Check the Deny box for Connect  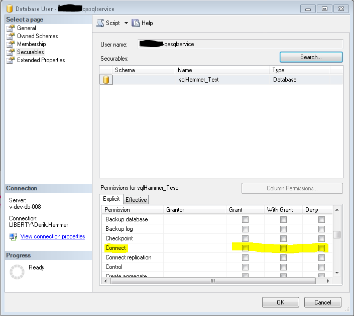[x=321, y=248]
